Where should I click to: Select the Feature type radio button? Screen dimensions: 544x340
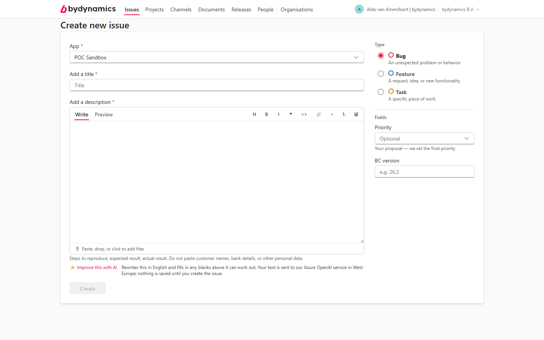coord(381,74)
